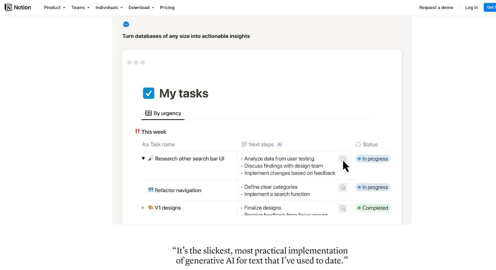Click the Request a demo link

[x=436, y=7]
